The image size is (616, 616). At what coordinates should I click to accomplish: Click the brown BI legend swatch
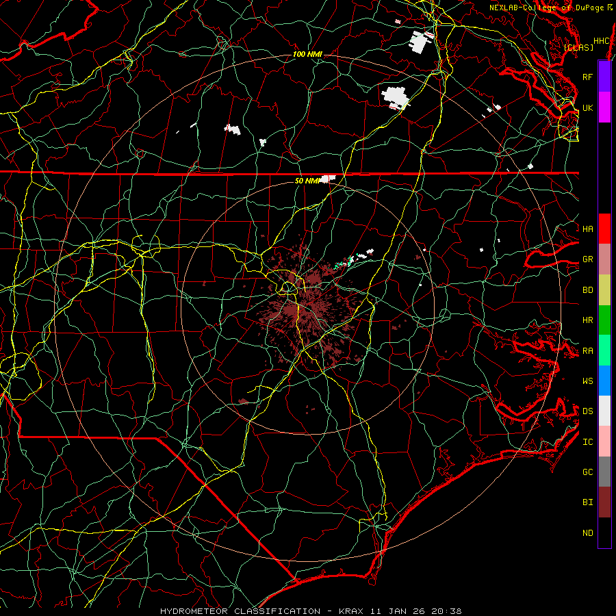tap(604, 502)
